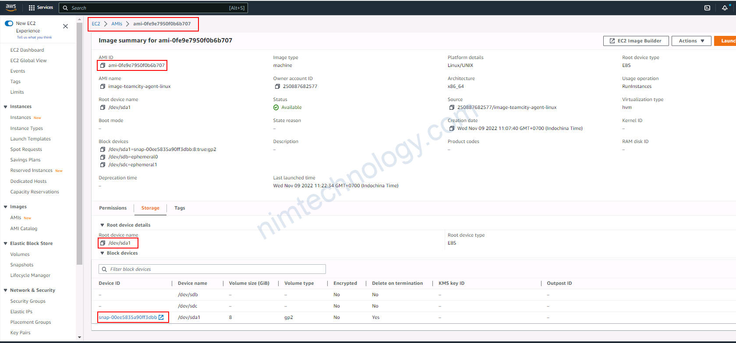Open Volumes under Elastic Block Store
The image size is (736, 343).
[20, 254]
